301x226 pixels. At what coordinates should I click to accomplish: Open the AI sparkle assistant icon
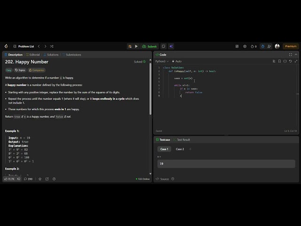(x=171, y=46)
